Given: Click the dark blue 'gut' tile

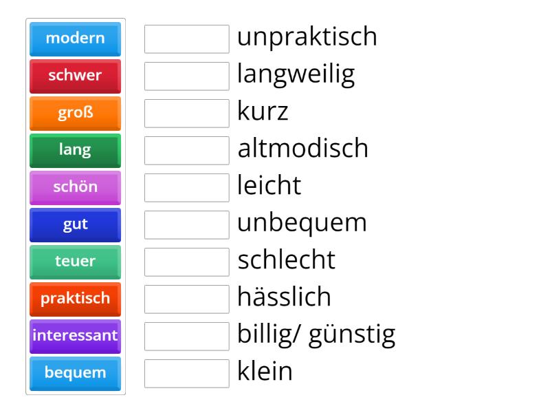Looking at the screenshot, I should coord(76,224).
